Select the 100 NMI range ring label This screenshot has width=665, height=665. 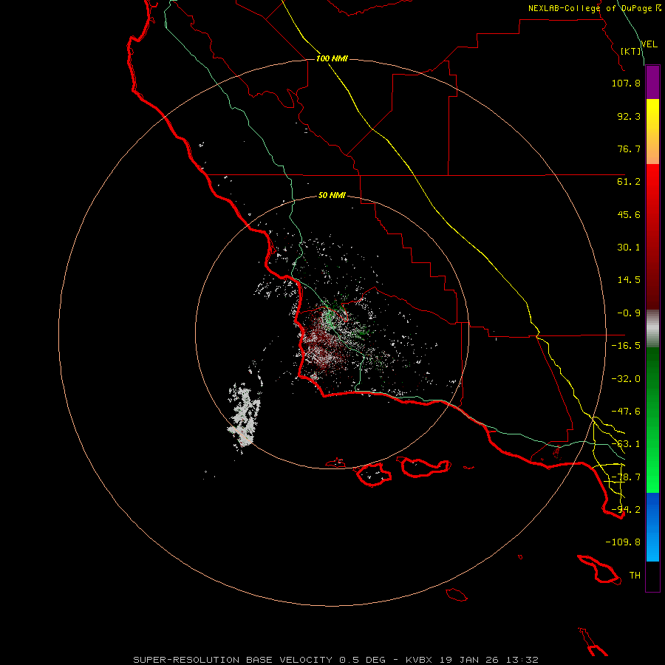click(x=332, y=58)
